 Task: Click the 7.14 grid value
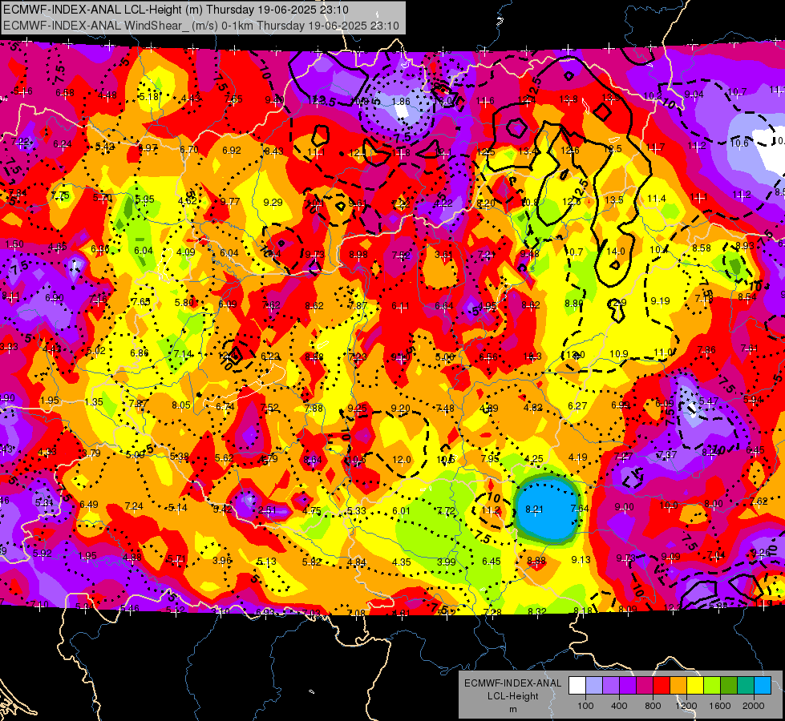click(x=184, y=354)
